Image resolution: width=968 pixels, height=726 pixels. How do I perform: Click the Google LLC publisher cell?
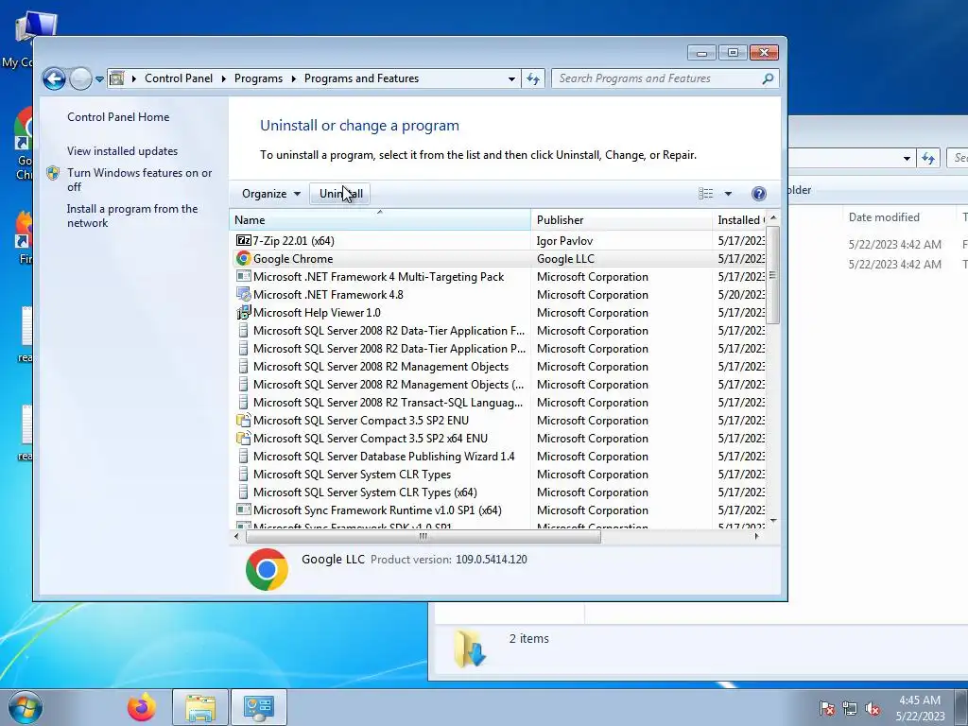pyautogui.click(x=565, y=259)
